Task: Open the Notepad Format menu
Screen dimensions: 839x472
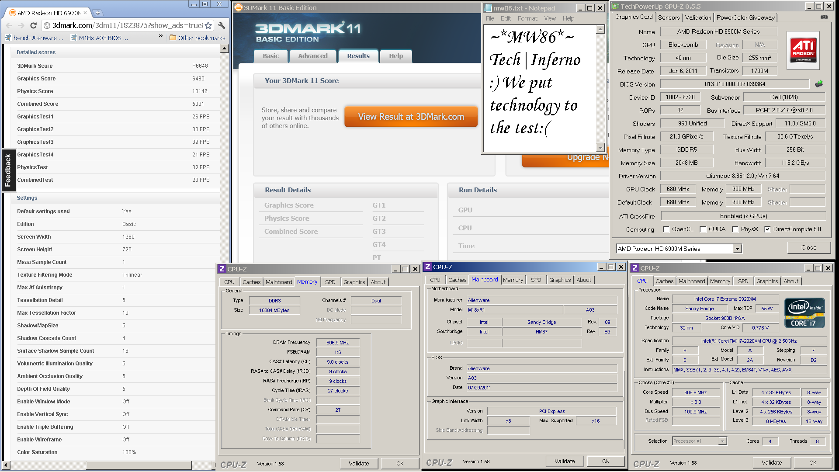Action: click(527, 18)
